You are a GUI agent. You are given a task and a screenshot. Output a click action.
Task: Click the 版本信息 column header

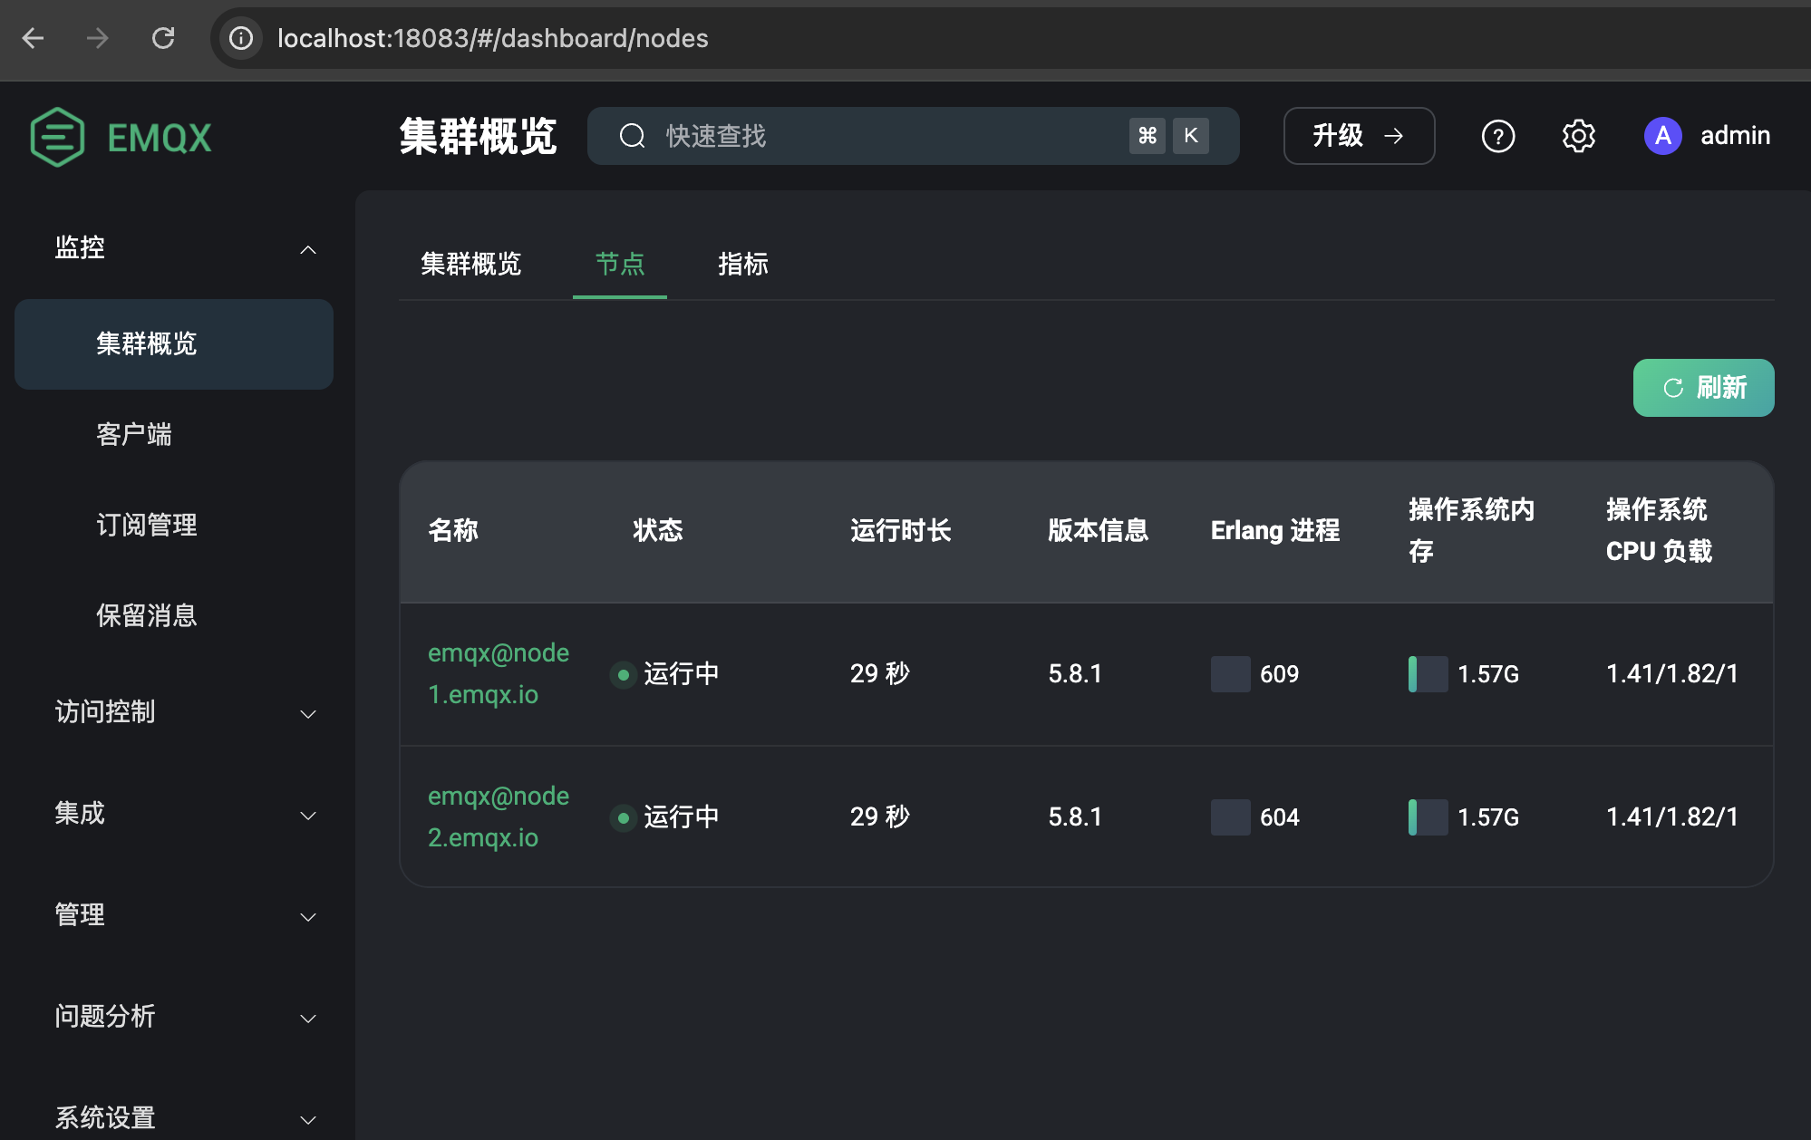pos(1099,530)
